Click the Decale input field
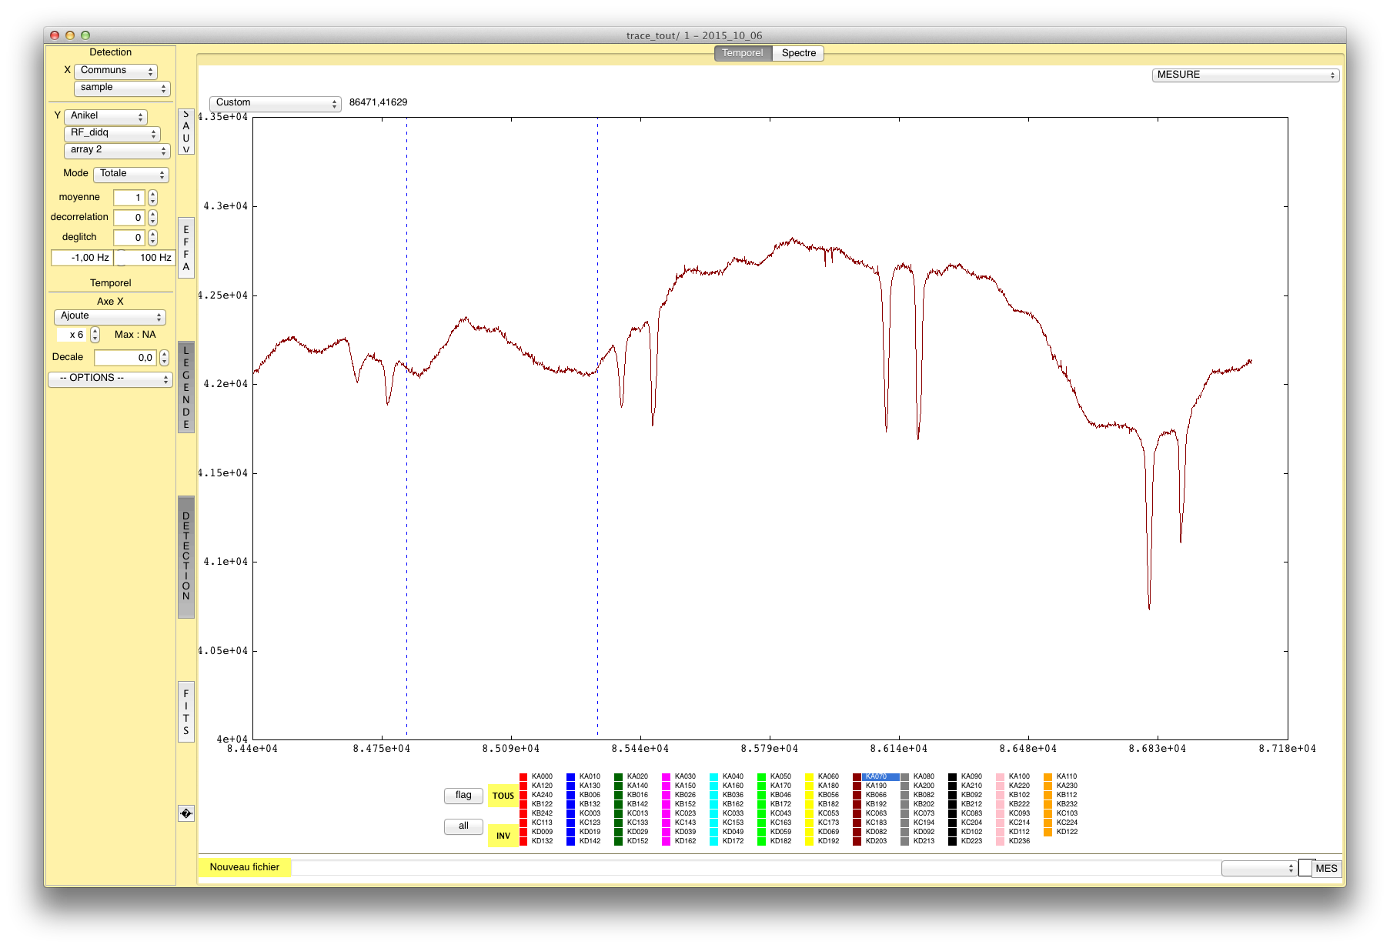This screenshot has height=948, width=1390. click(x=125, y=358)
